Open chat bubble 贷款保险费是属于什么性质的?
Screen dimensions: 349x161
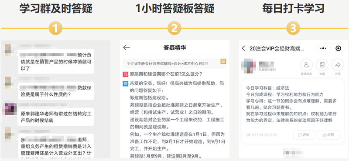tap(56, 91)
